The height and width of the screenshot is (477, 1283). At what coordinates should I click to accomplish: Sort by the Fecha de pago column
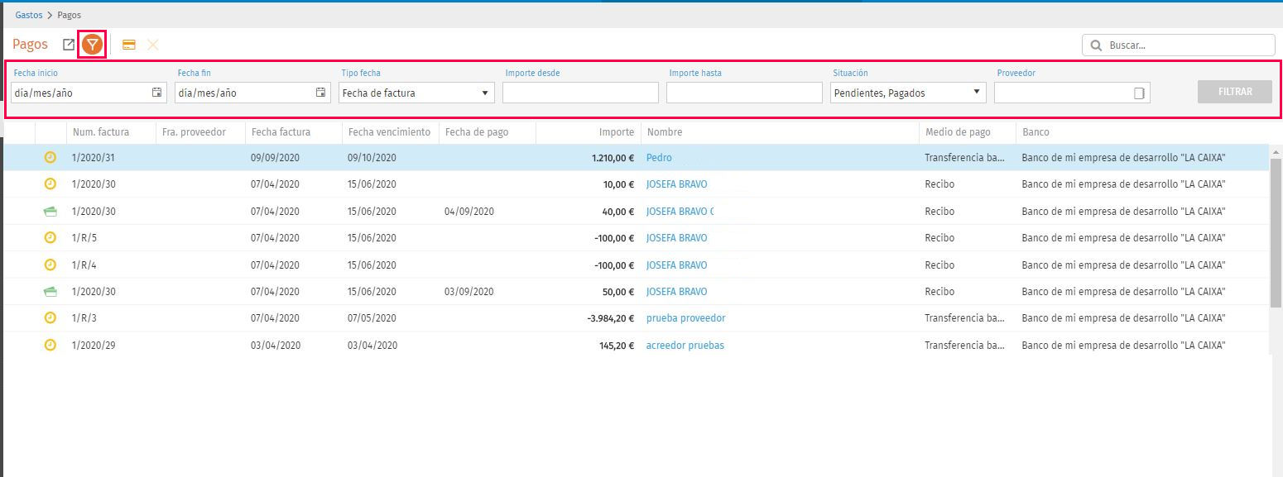477,132
